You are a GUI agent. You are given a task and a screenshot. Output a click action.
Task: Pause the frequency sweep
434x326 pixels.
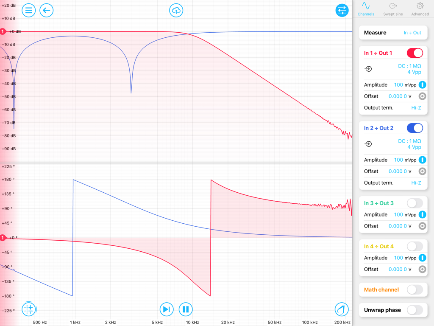(x=186, y=309)
